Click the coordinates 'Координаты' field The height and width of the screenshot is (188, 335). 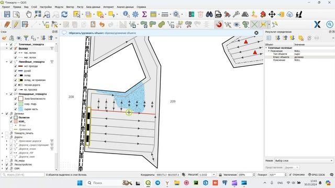[168, 174]
